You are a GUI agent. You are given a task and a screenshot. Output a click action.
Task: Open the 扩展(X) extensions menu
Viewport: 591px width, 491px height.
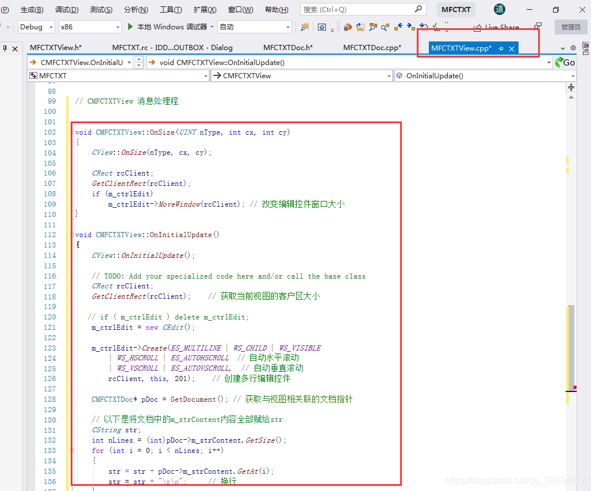pos(205,9)
